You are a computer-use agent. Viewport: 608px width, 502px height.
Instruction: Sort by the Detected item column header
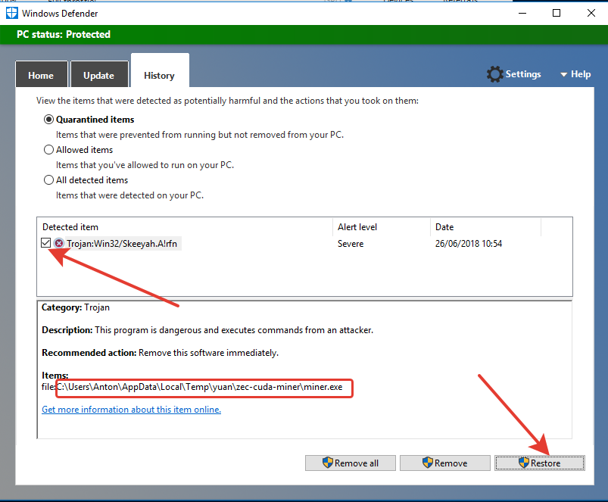click(x=185, y=227)
